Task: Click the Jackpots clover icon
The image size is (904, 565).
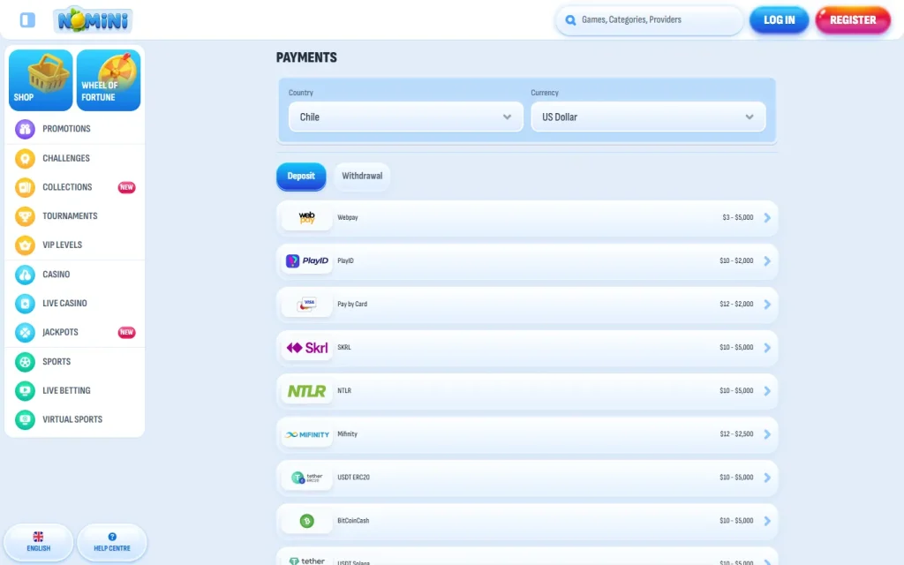Action: click(25, 332)
